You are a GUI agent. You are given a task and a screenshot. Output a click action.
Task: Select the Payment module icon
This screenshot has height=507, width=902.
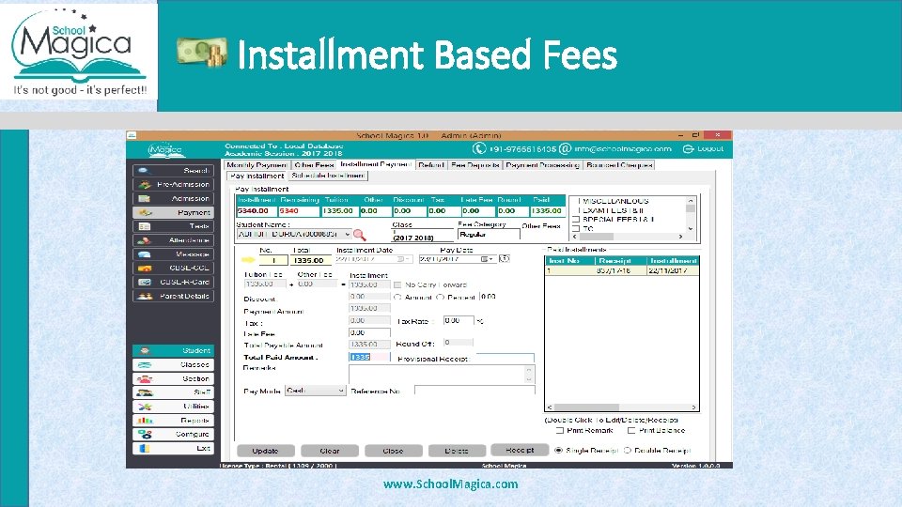tap(145, 213)
